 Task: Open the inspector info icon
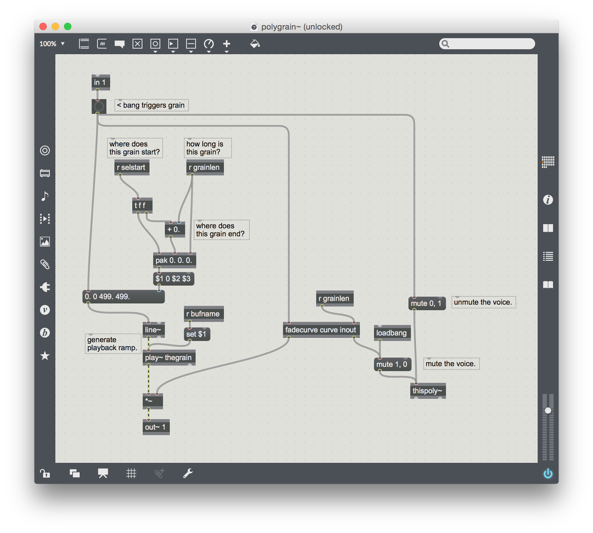click(x=548, y=200)
